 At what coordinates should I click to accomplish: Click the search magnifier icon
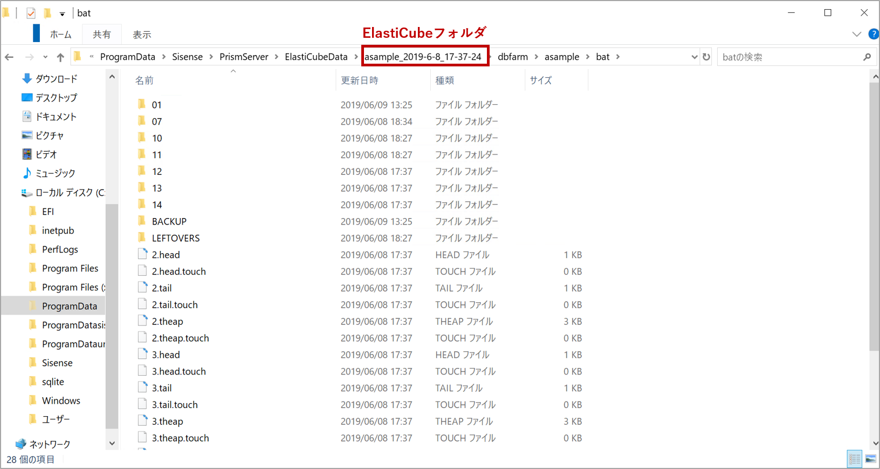867,57
